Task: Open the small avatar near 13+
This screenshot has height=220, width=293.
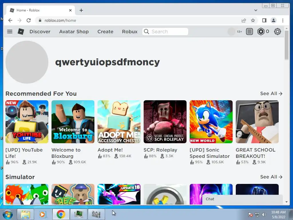Action: (231, 32)
